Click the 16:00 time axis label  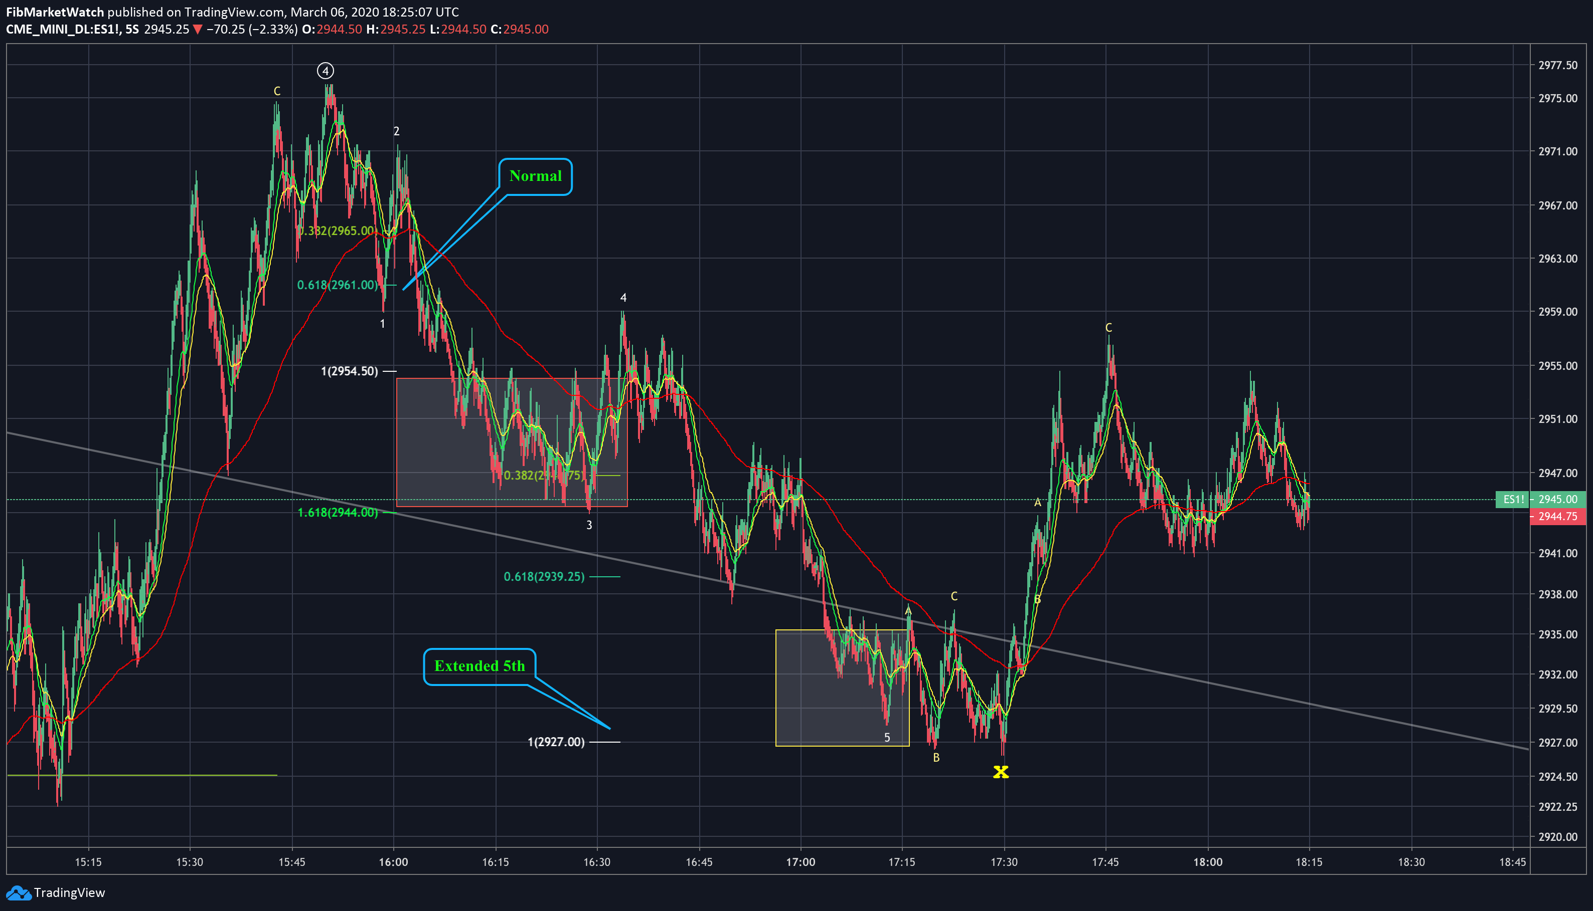pos(393,862)
